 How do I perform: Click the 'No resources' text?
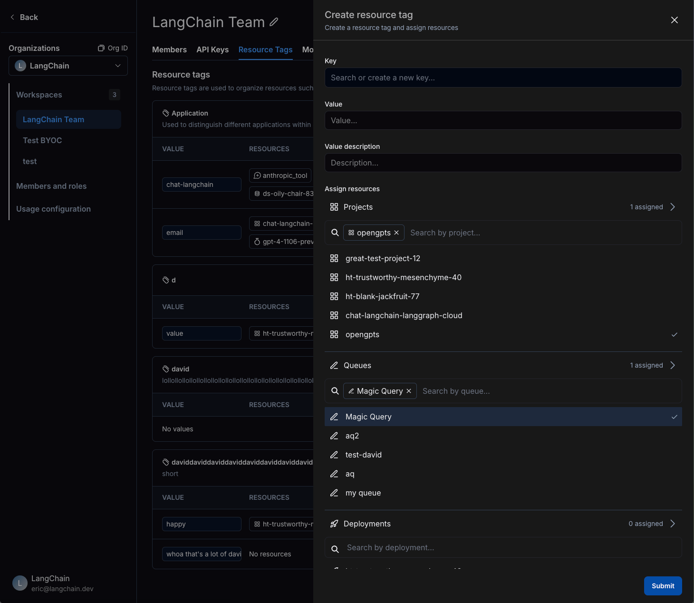[270, 554]
